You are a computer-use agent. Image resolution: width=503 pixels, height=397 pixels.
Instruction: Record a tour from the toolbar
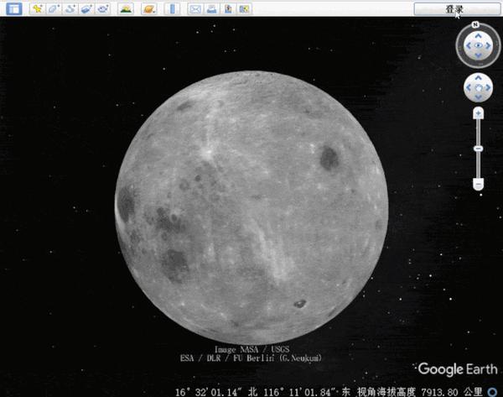[102, 9]
